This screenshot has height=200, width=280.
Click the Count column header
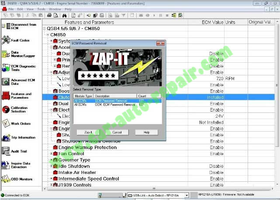[x=149, y=96]
